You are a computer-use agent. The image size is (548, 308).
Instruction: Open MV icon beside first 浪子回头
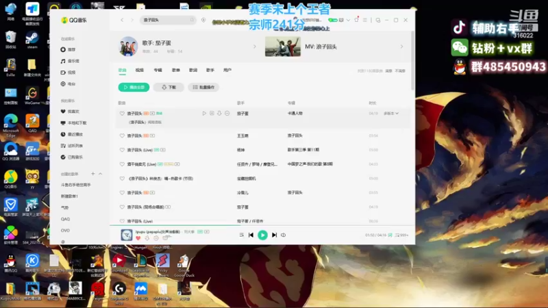coord(152,114)
